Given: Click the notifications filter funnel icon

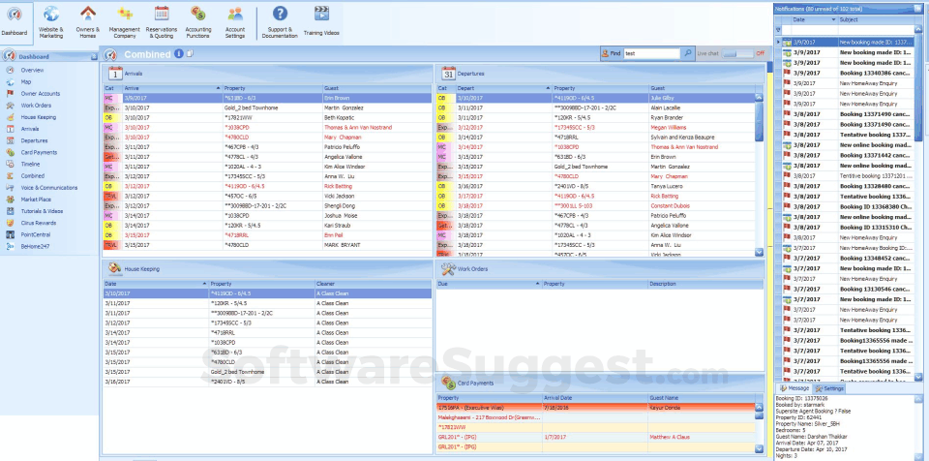Looking at the screenshot, I should coord(778,29).
